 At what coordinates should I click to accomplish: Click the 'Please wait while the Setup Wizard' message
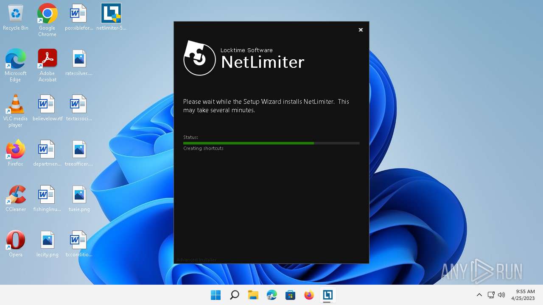tap(266, 105)
